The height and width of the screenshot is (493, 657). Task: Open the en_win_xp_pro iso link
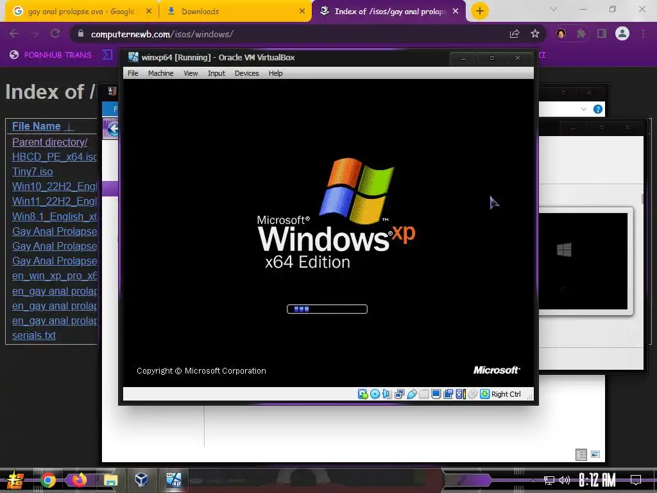click(x=54, y=276)
